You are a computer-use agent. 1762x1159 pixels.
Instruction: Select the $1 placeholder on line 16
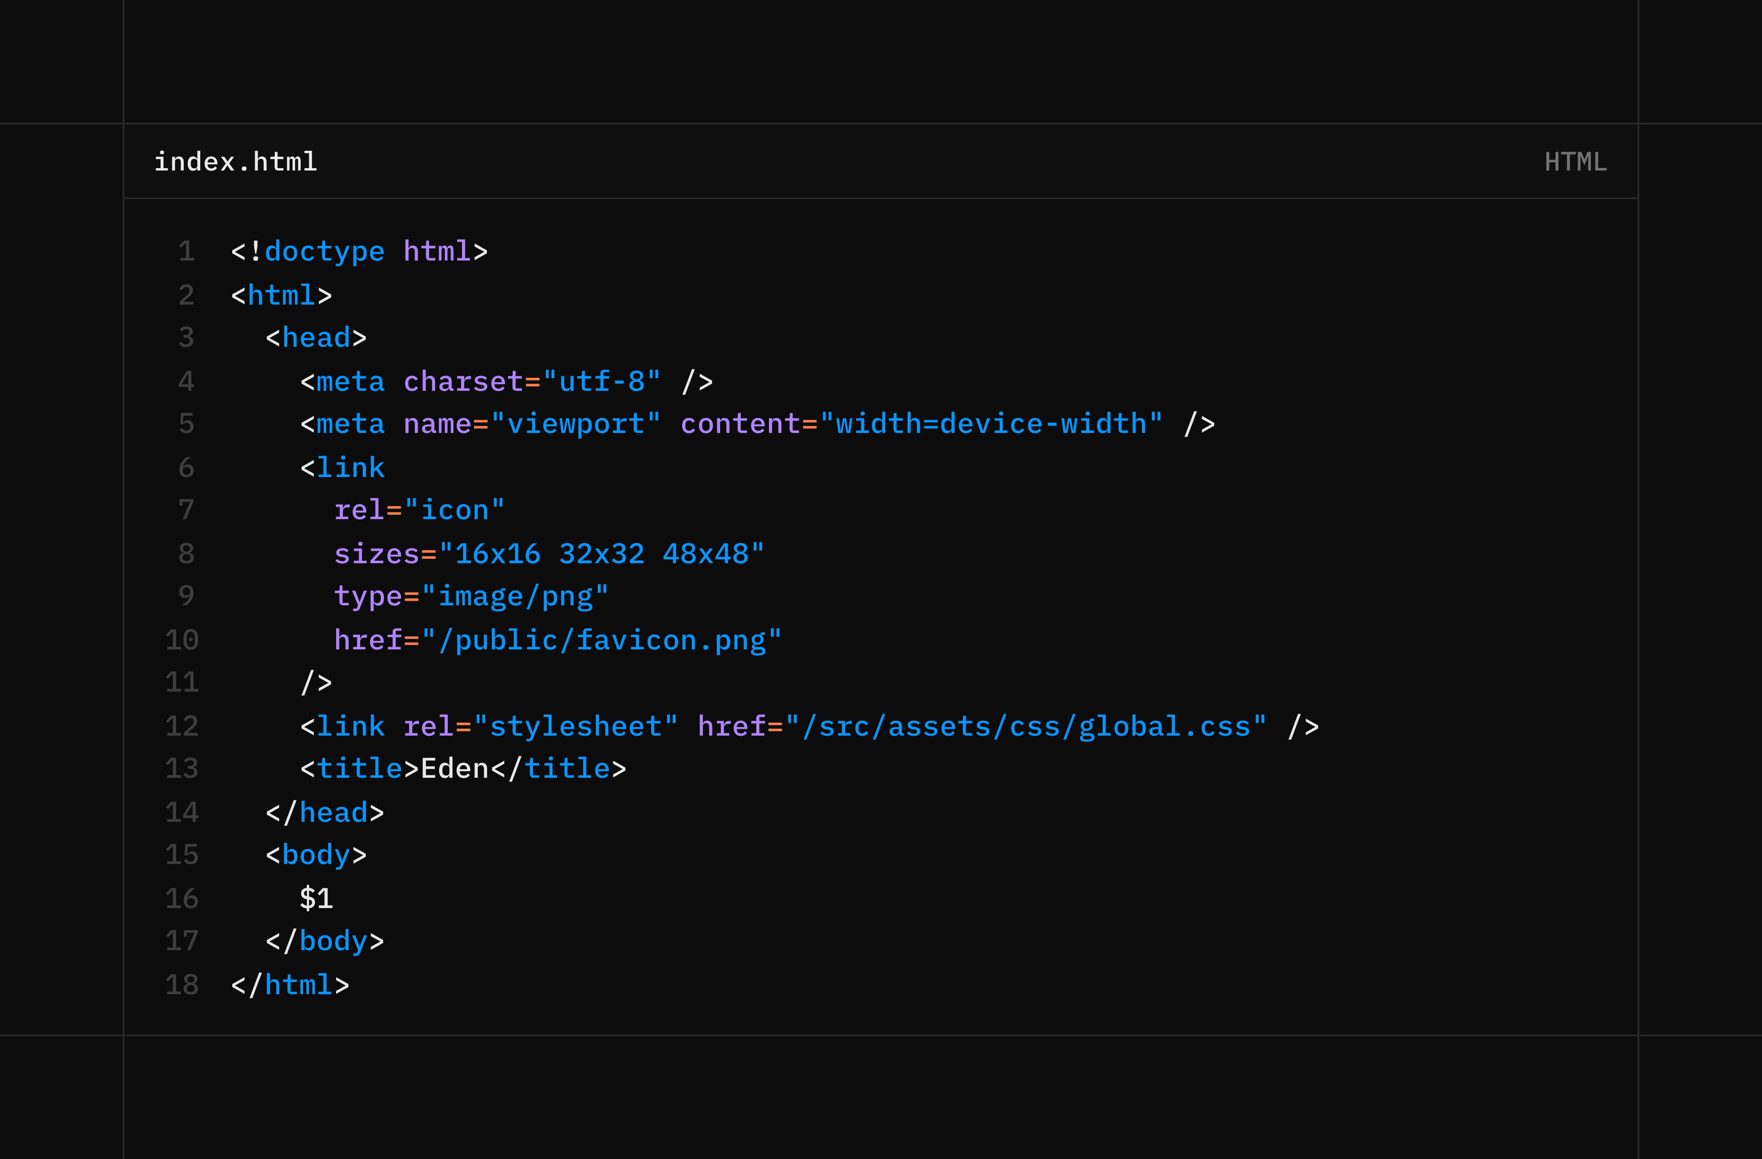click(317, 898)
